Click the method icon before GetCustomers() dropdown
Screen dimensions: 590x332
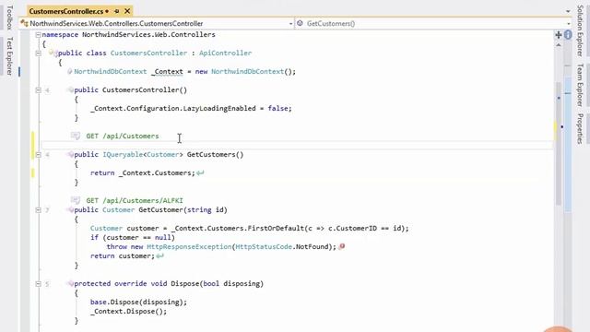300,23
